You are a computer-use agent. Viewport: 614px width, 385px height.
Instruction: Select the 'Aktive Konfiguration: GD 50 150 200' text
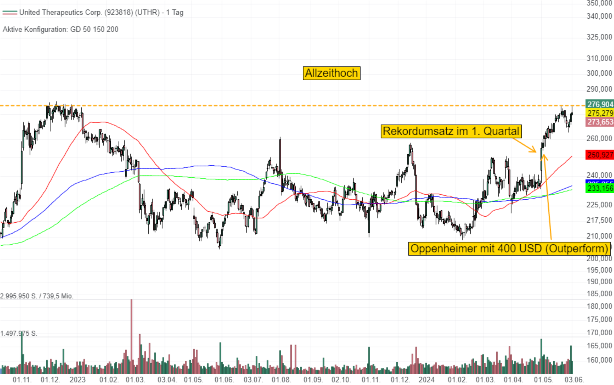61,29
